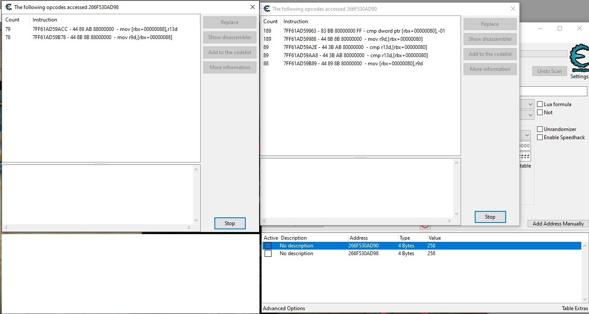Screen dimensions: 589x314
Task: Click the title icon of the 266F530AD90 opcodes window
Action: (267, 9)
